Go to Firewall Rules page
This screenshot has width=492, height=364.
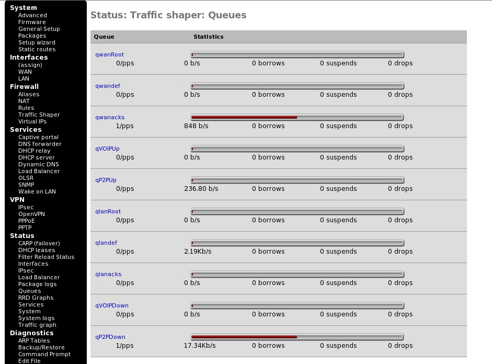pyautogui.click(x=26, y=108)
